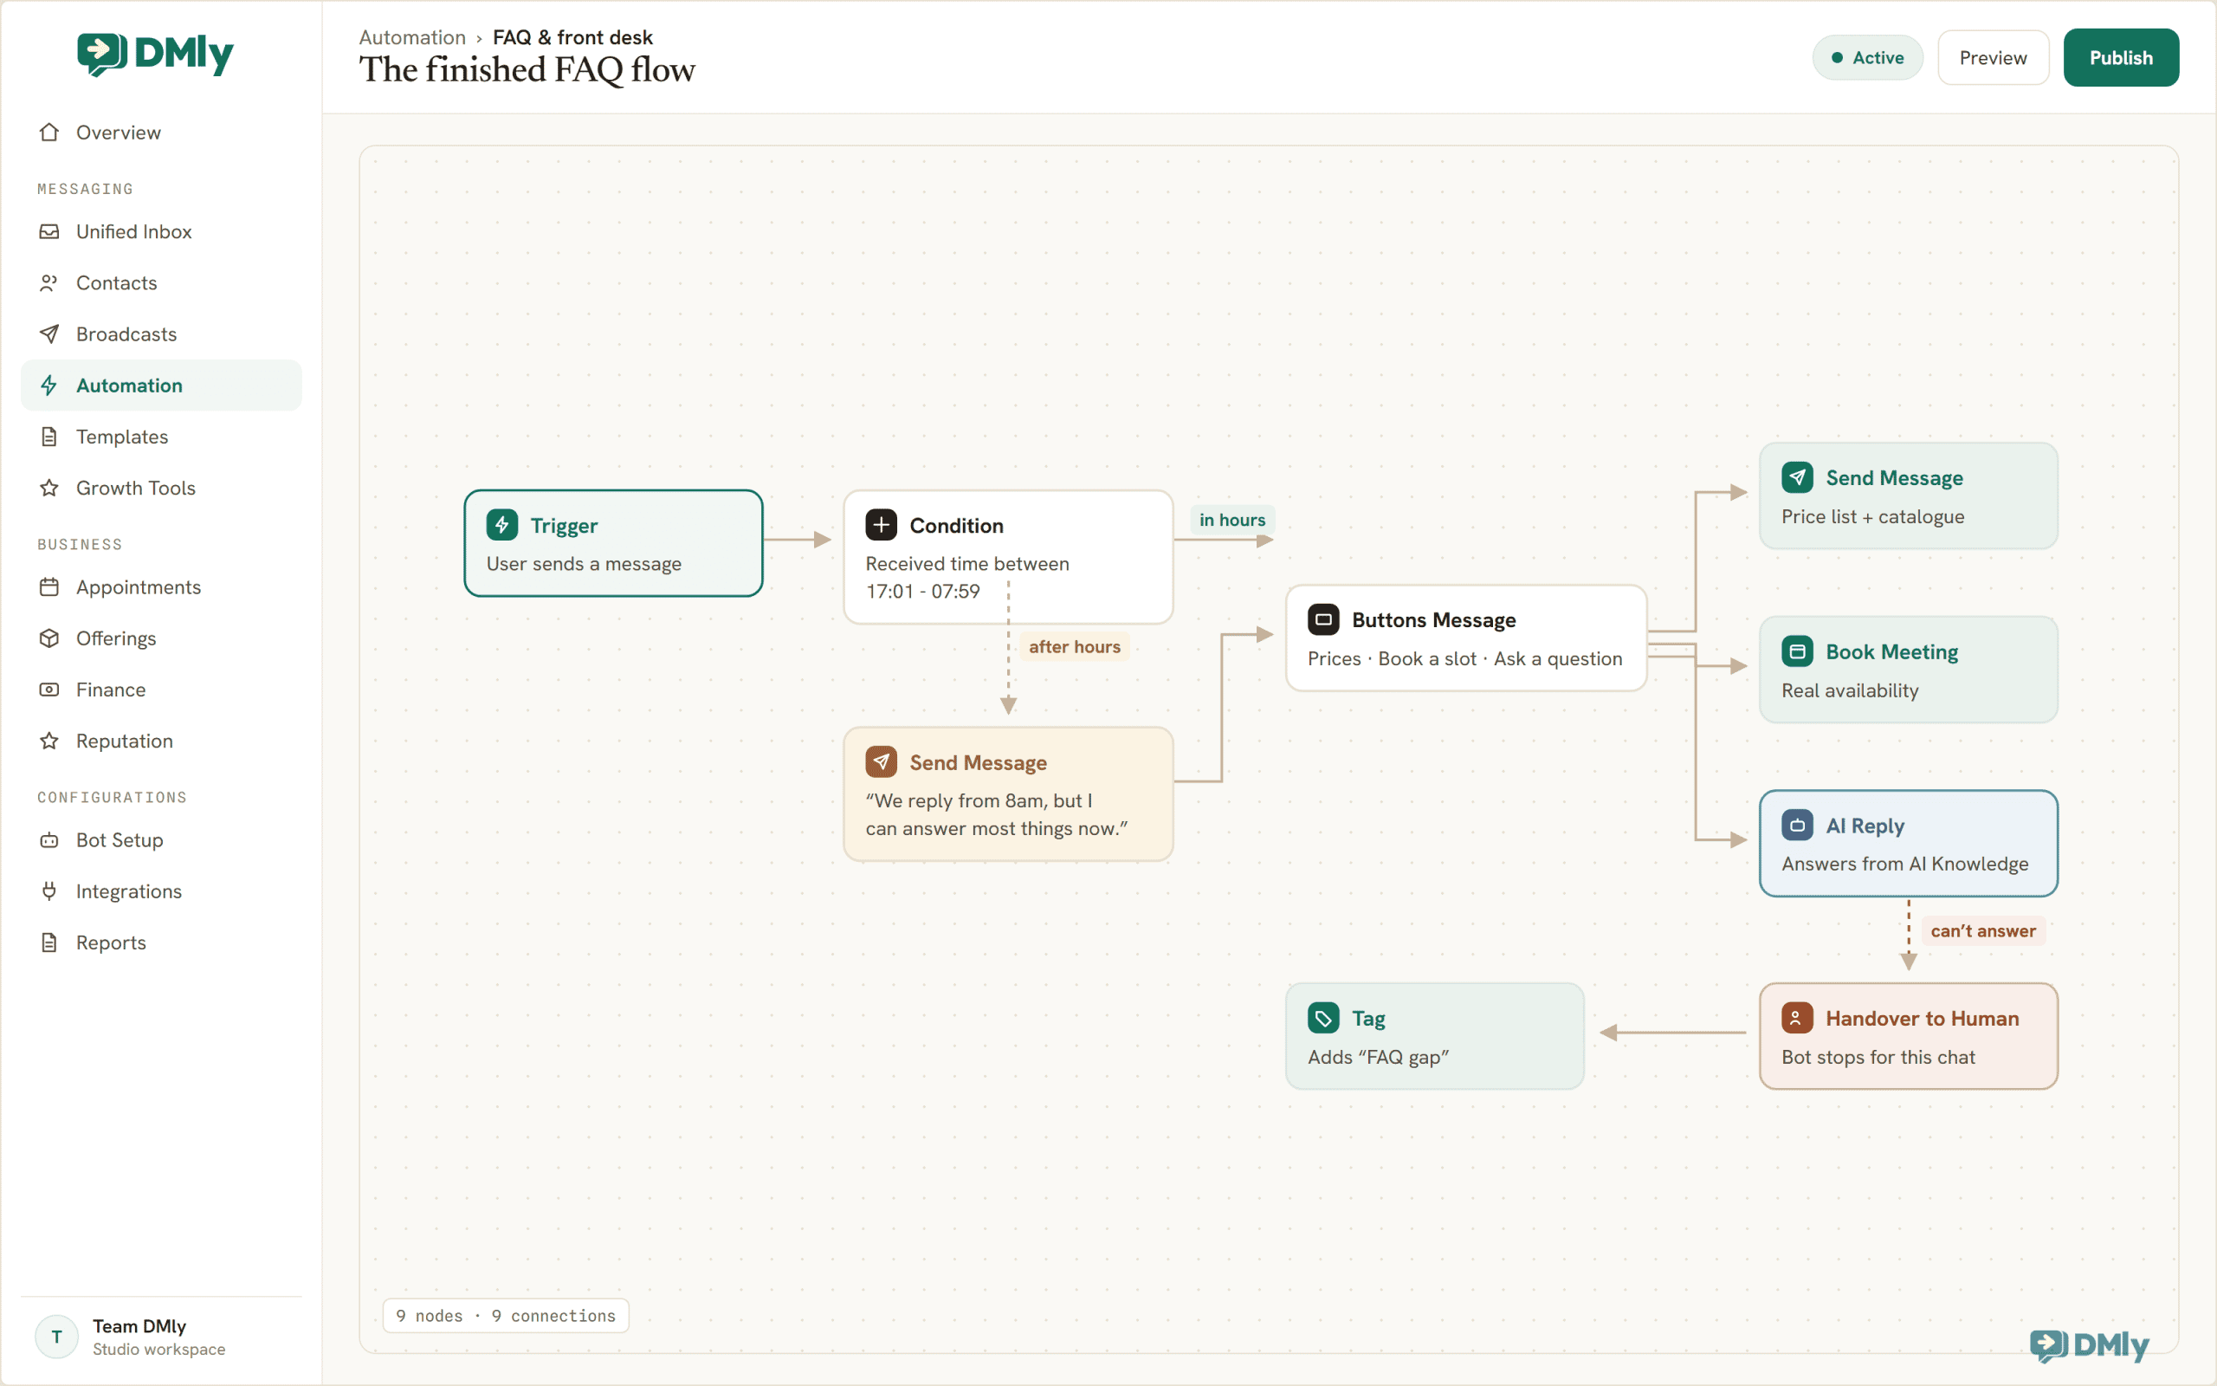The height and width of the screenshot is (1386, 2217).
Task: Click the Appointments calendar icon
Action: 49,586
